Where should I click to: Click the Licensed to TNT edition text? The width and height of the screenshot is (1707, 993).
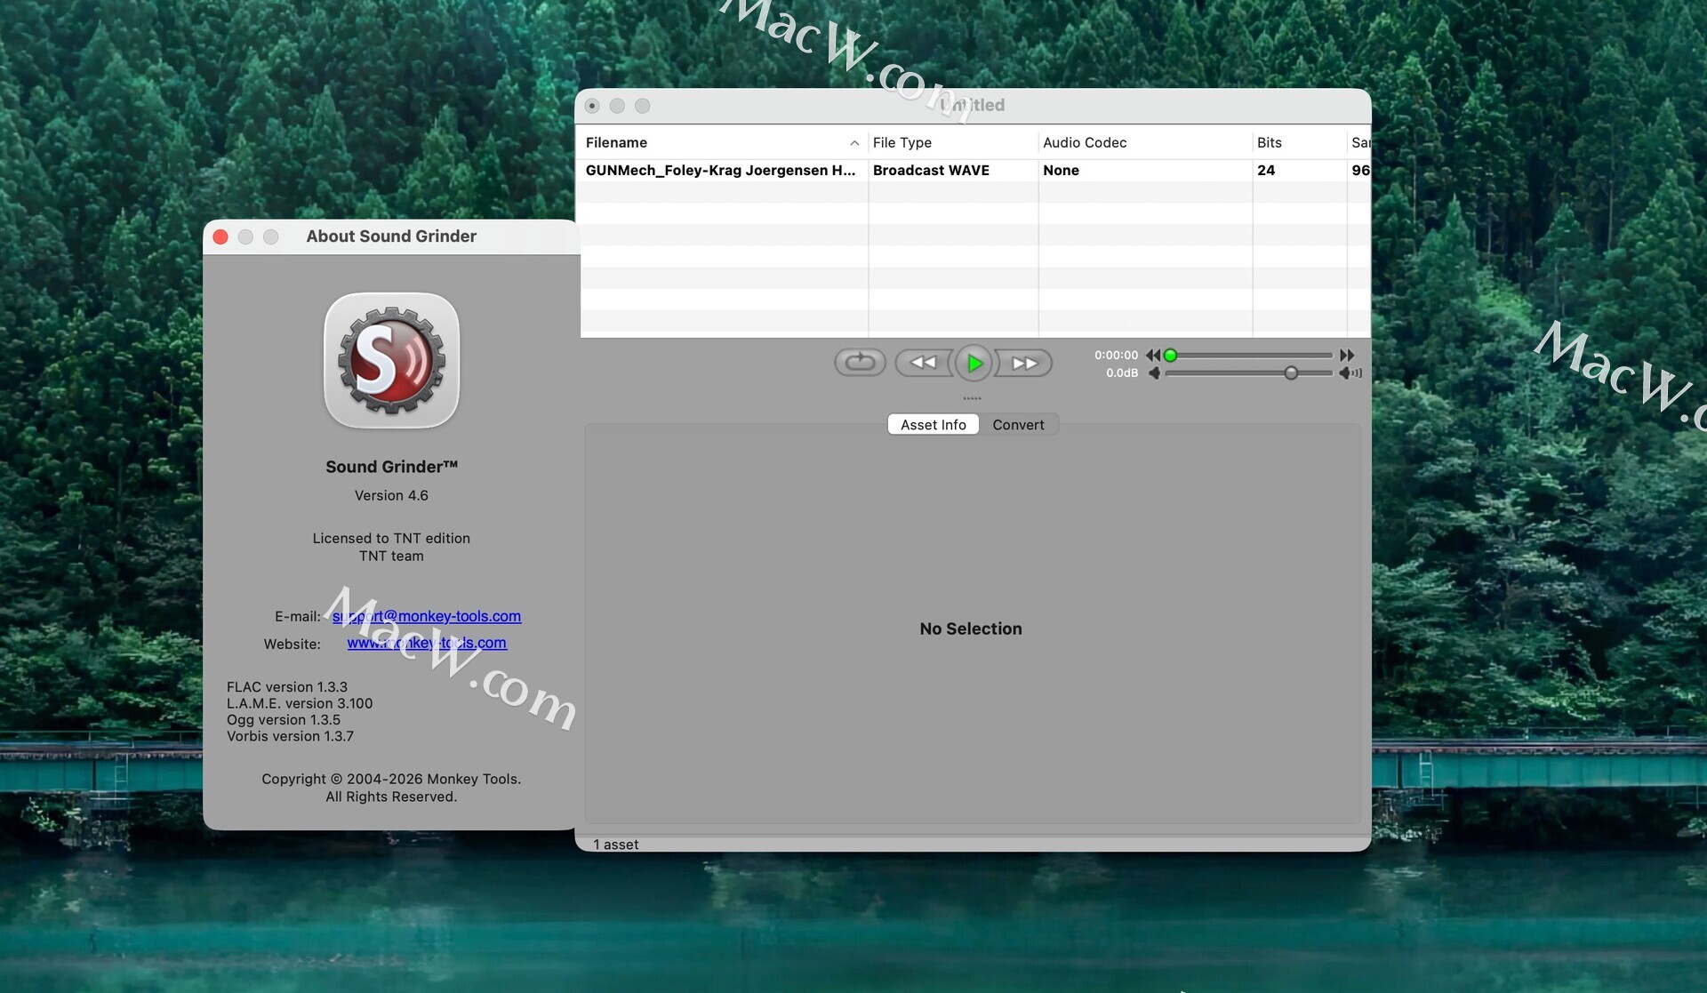391,539
